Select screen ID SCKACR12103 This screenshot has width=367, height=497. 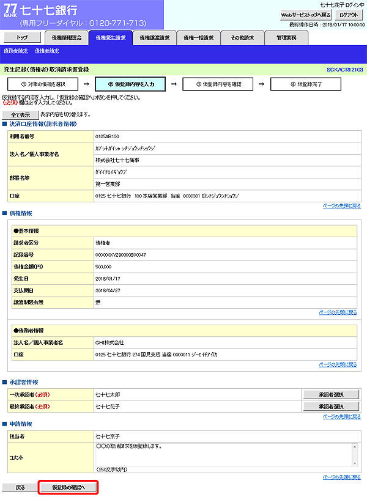click(x=345, y=70)
